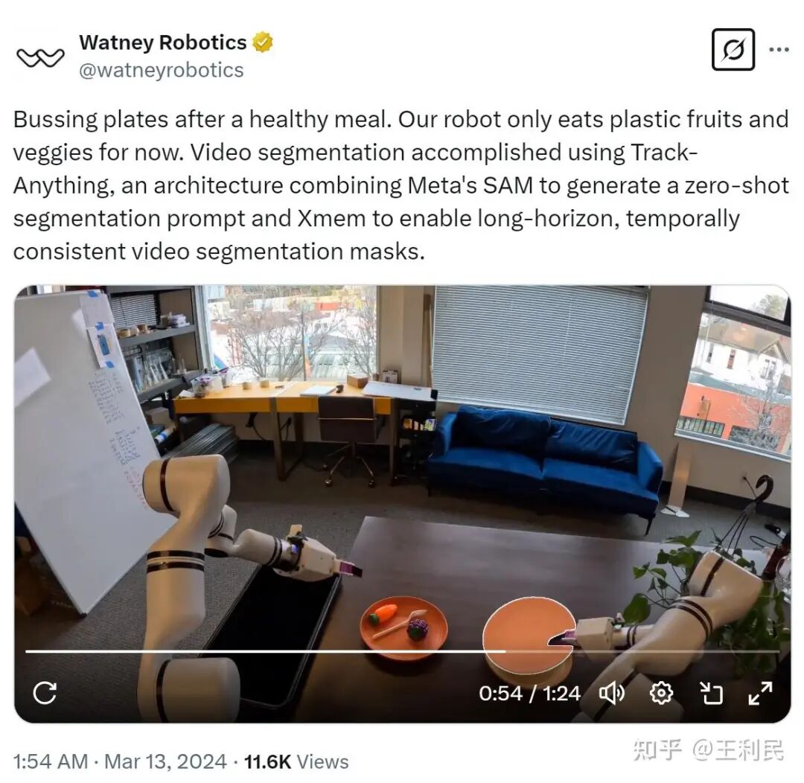This screenshot has width=804, height=783.
Task: Mute the video with the speaker icon
Action: (612, 693)
